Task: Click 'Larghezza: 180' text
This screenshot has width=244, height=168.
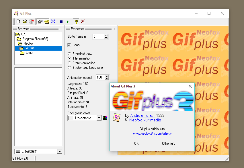Action: (78, 84)
